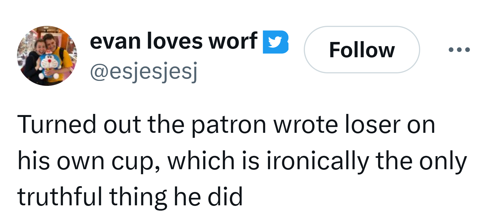Click the word "only" in the tweet
This screenshot has width=492, height=222.
(443, 162)
